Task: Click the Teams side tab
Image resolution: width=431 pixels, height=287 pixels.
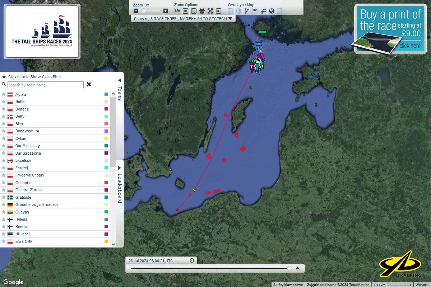Action: 120,90
